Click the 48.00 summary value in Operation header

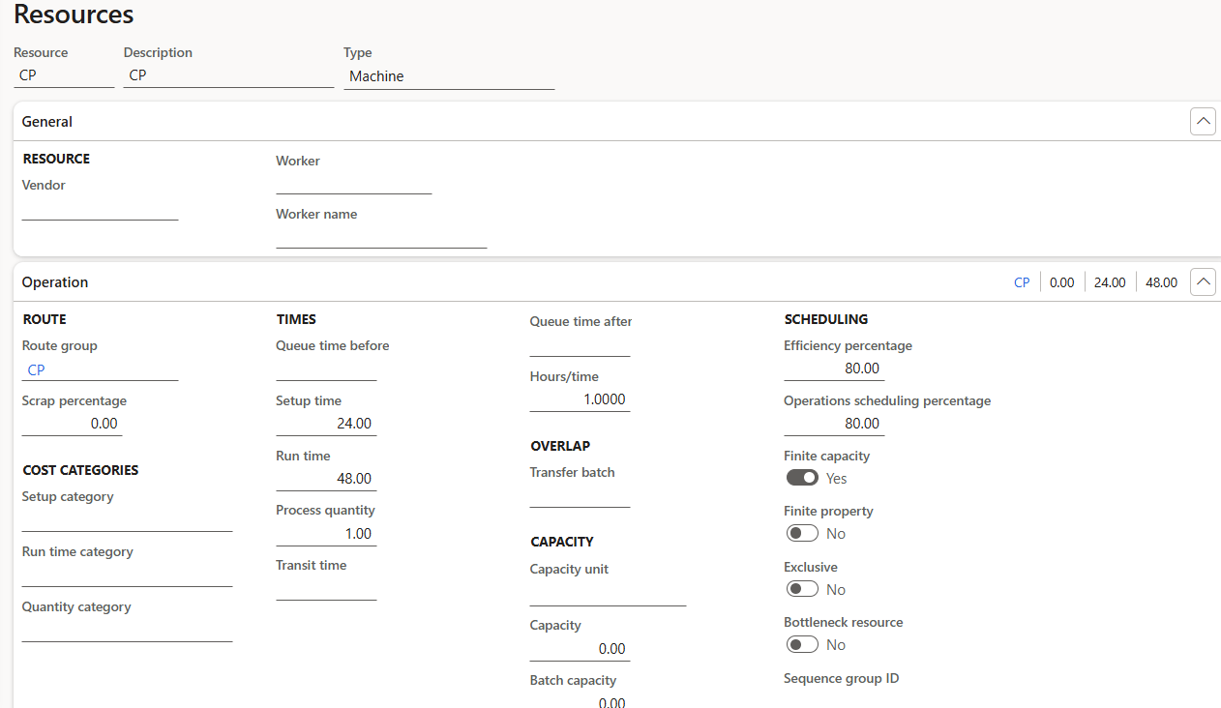coord(1161,282)
